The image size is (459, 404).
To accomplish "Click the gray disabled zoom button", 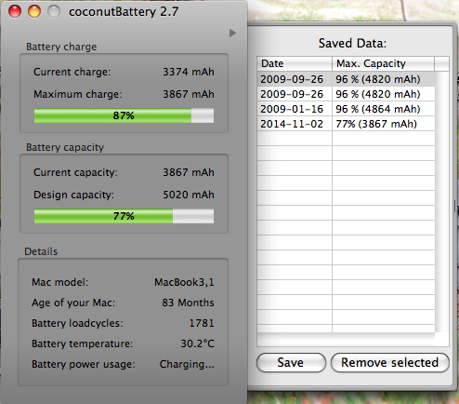I will pyautogui.click(x=54, y=11).
